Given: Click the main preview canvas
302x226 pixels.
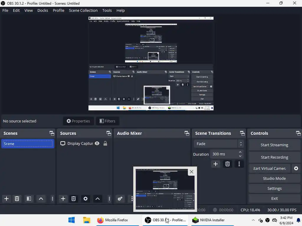Looking at the screenshot, I should (x=151, y=64).
